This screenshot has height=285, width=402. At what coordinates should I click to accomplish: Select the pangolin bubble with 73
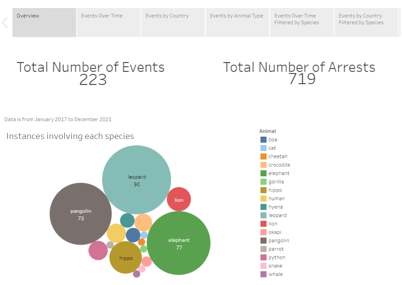pos(81,214)
